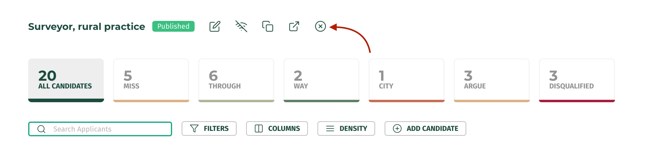Open the Through stage with 6 candidates

pos(236,80)
